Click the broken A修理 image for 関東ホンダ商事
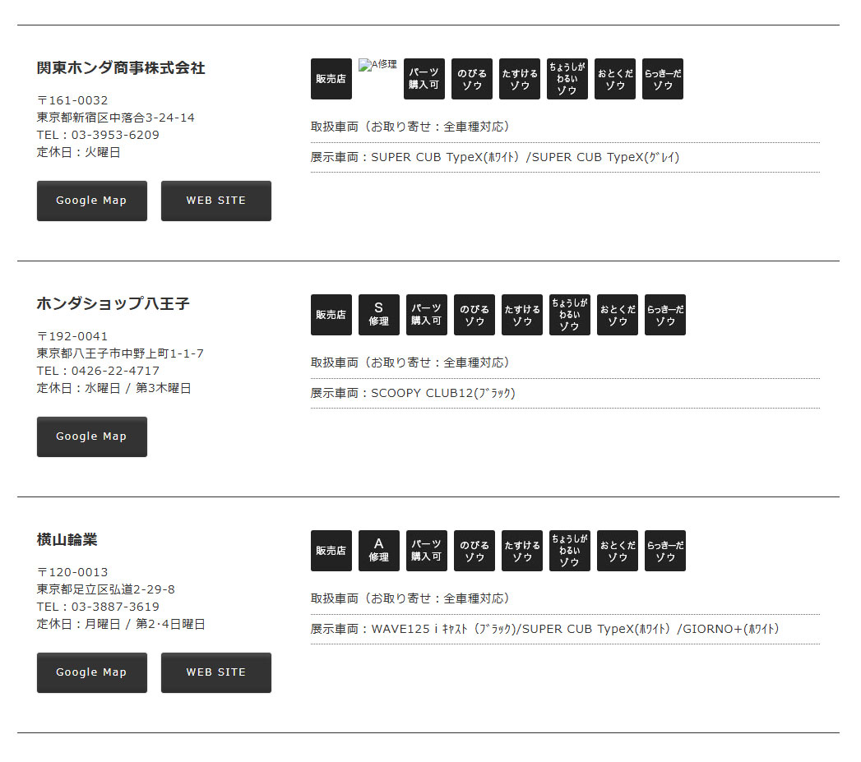This screenshot has height=762, width=861. point(377,65)
